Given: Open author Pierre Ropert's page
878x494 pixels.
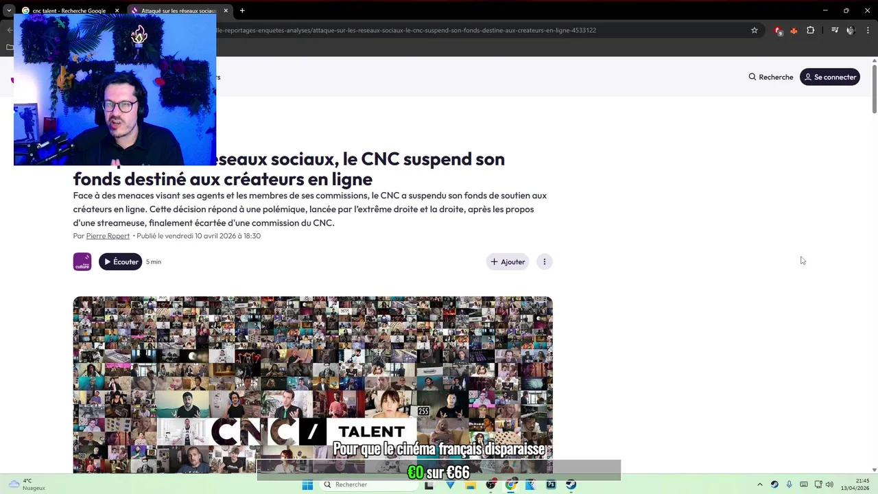Looking at the screenshot, I should (x=108, y=236).
